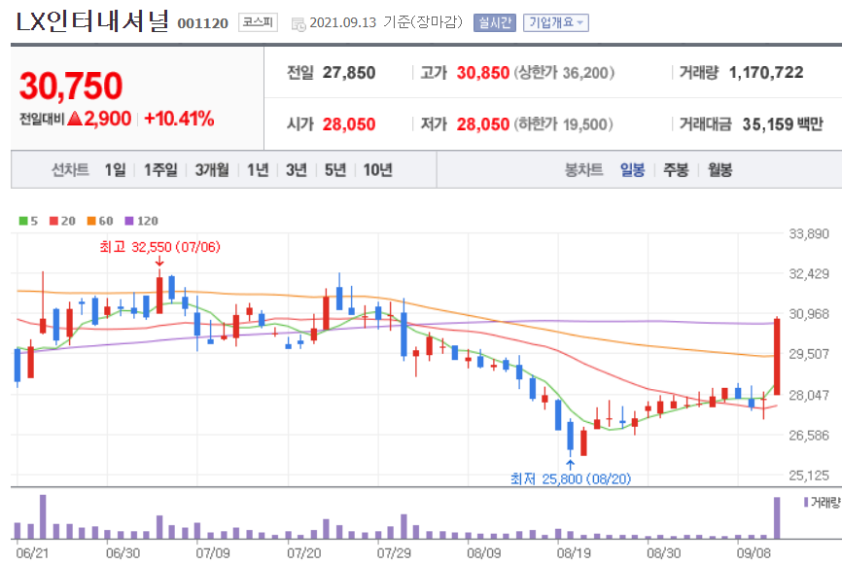Click the 08/19 date axis label
Screen dimensions: 842x565
tap(574, 553)
